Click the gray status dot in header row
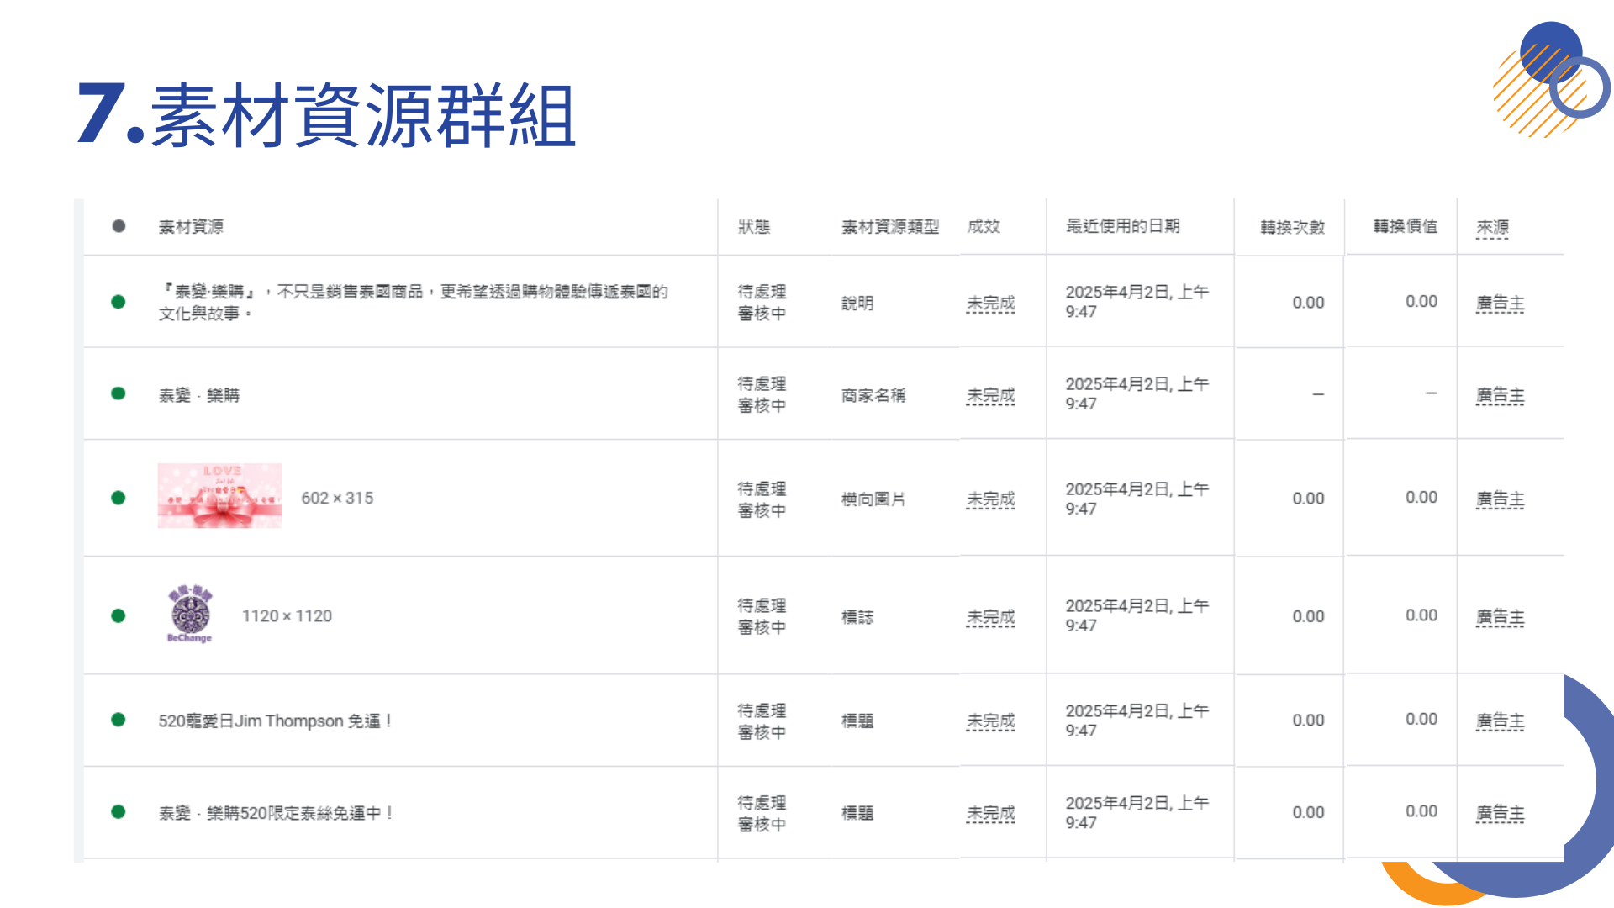Screen dimensions: 1614x908 (119, 226)
